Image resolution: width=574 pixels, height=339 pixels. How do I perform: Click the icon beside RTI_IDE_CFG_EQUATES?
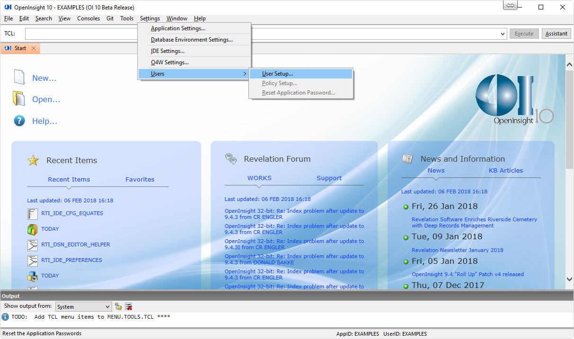(x=32, y=214)
